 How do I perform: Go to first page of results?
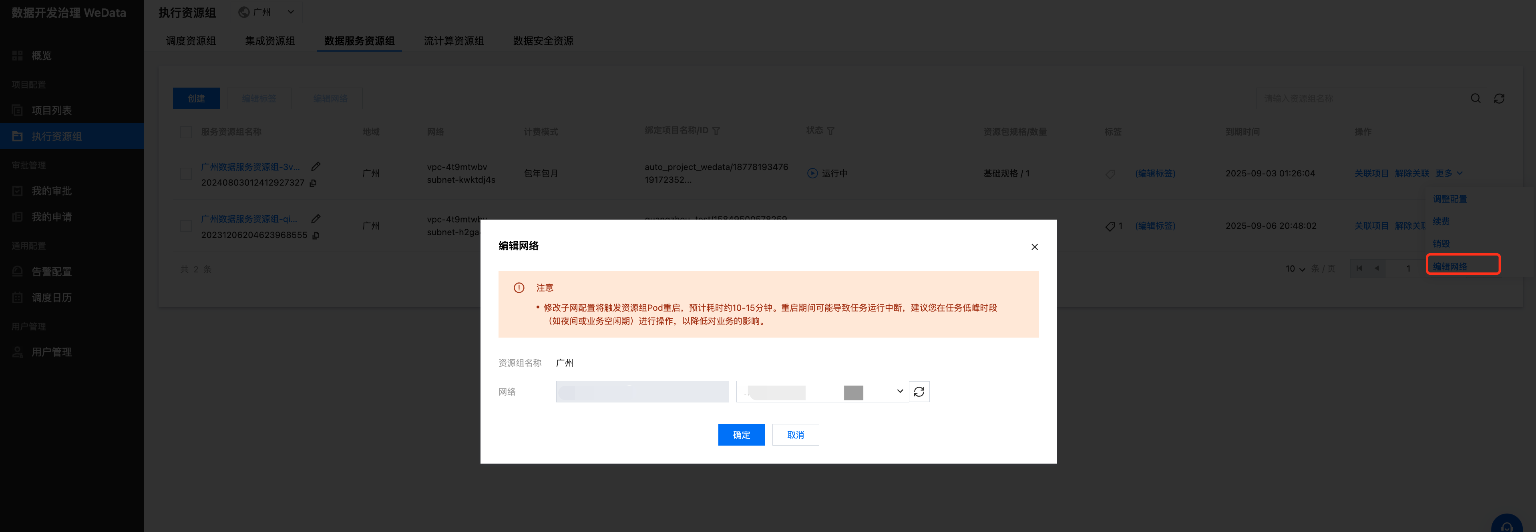tap(1359, 269)
